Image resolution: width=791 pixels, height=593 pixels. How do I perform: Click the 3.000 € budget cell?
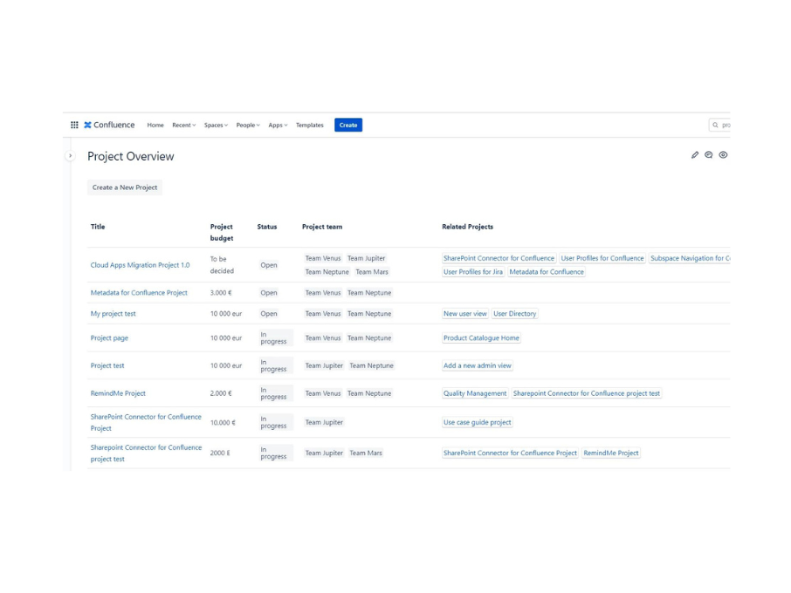point(221,293)
